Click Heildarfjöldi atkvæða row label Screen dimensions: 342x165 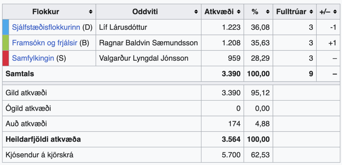[x=43, y=139]
